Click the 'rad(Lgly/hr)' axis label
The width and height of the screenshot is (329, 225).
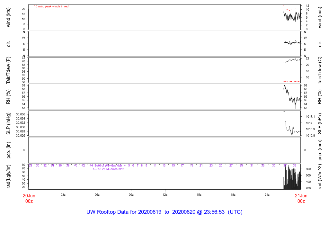click(8, 176)
